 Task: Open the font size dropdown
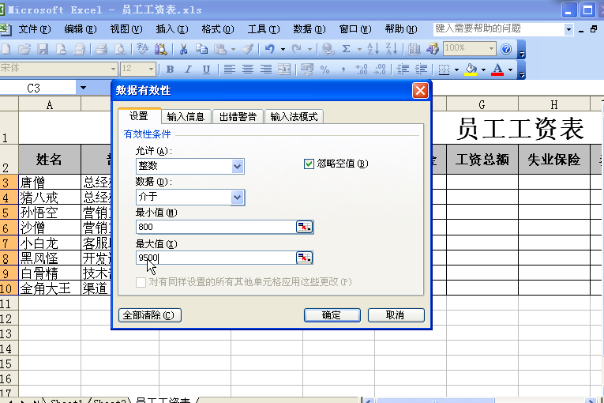(151, 70)
